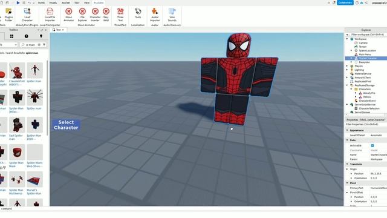Open the Plugins Folder tool

click(8, 15)
